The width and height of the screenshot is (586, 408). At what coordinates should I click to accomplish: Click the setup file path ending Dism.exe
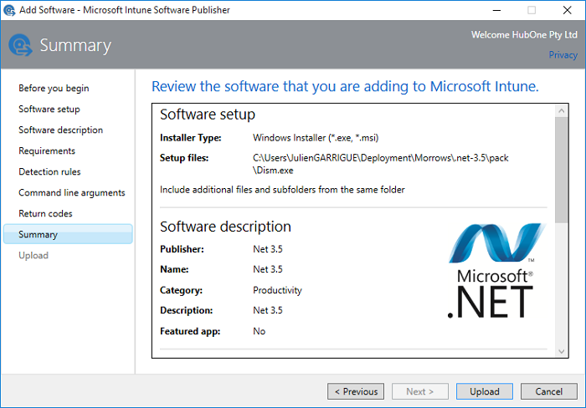coord(380,164)
